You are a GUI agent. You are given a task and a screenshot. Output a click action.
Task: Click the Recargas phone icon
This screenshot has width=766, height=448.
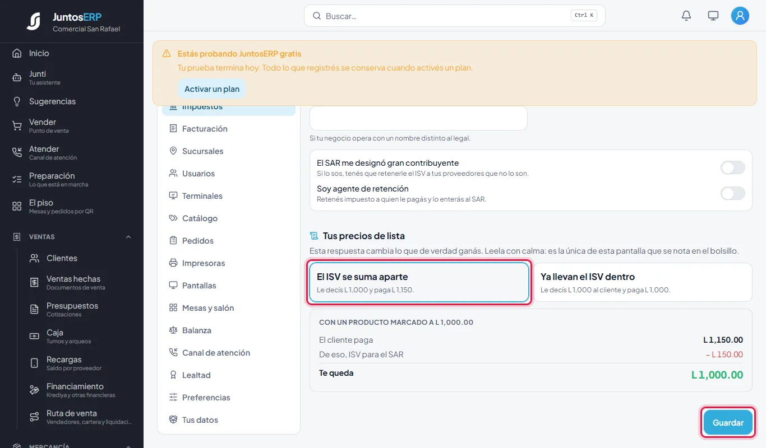(34, 363)
